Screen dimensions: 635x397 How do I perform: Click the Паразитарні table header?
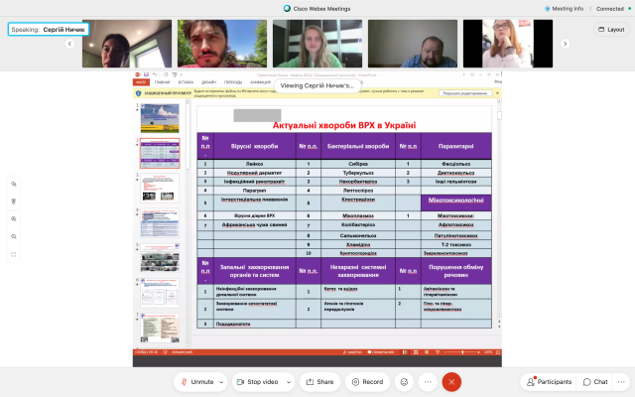[456, 146]
